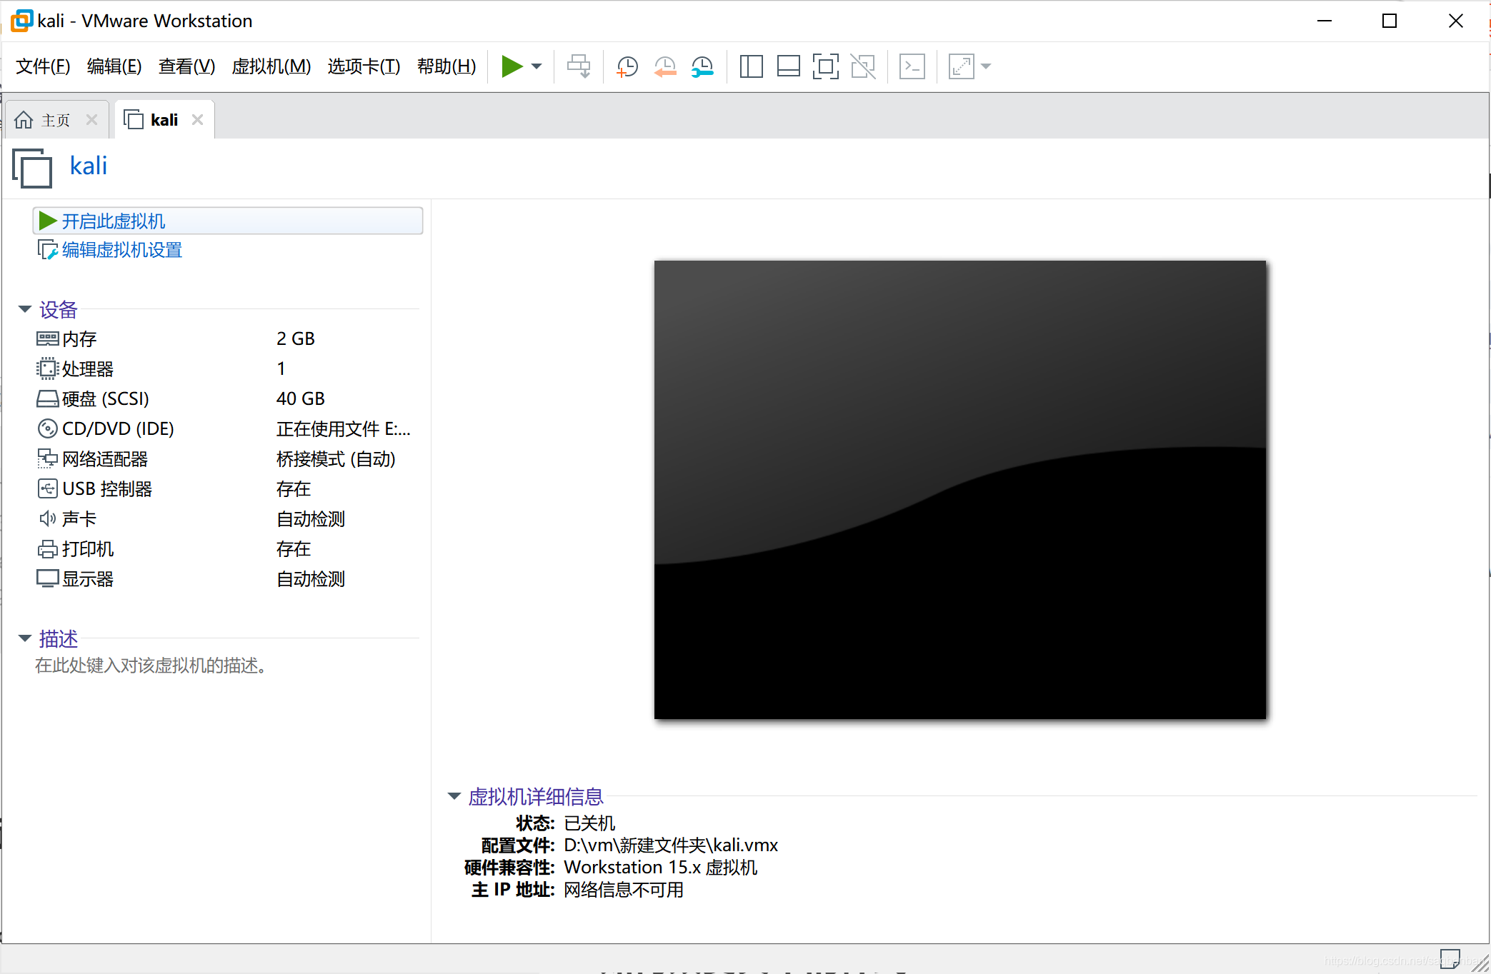
Task: Open the 查看(V) menu
Action: pos(186,66)
